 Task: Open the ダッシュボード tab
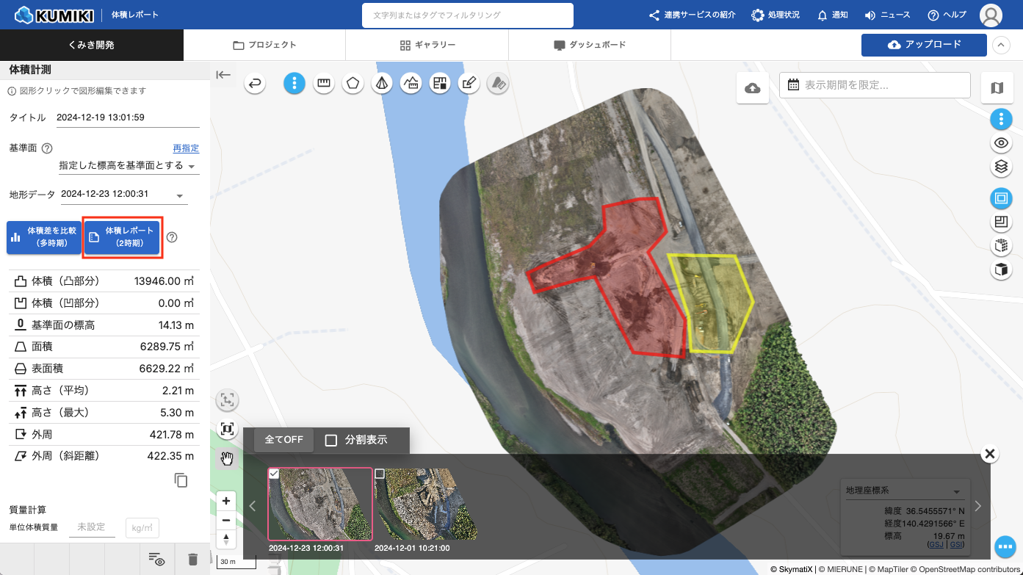coord(589,45)
